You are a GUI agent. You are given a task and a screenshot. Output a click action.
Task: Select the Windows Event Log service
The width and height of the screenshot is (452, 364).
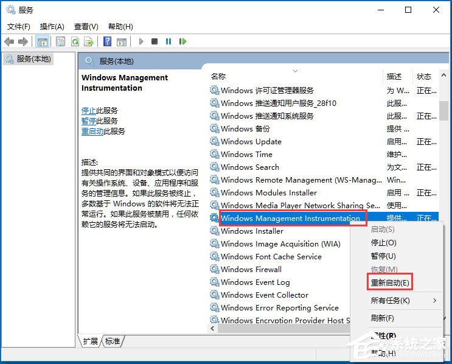pos(255,282)
